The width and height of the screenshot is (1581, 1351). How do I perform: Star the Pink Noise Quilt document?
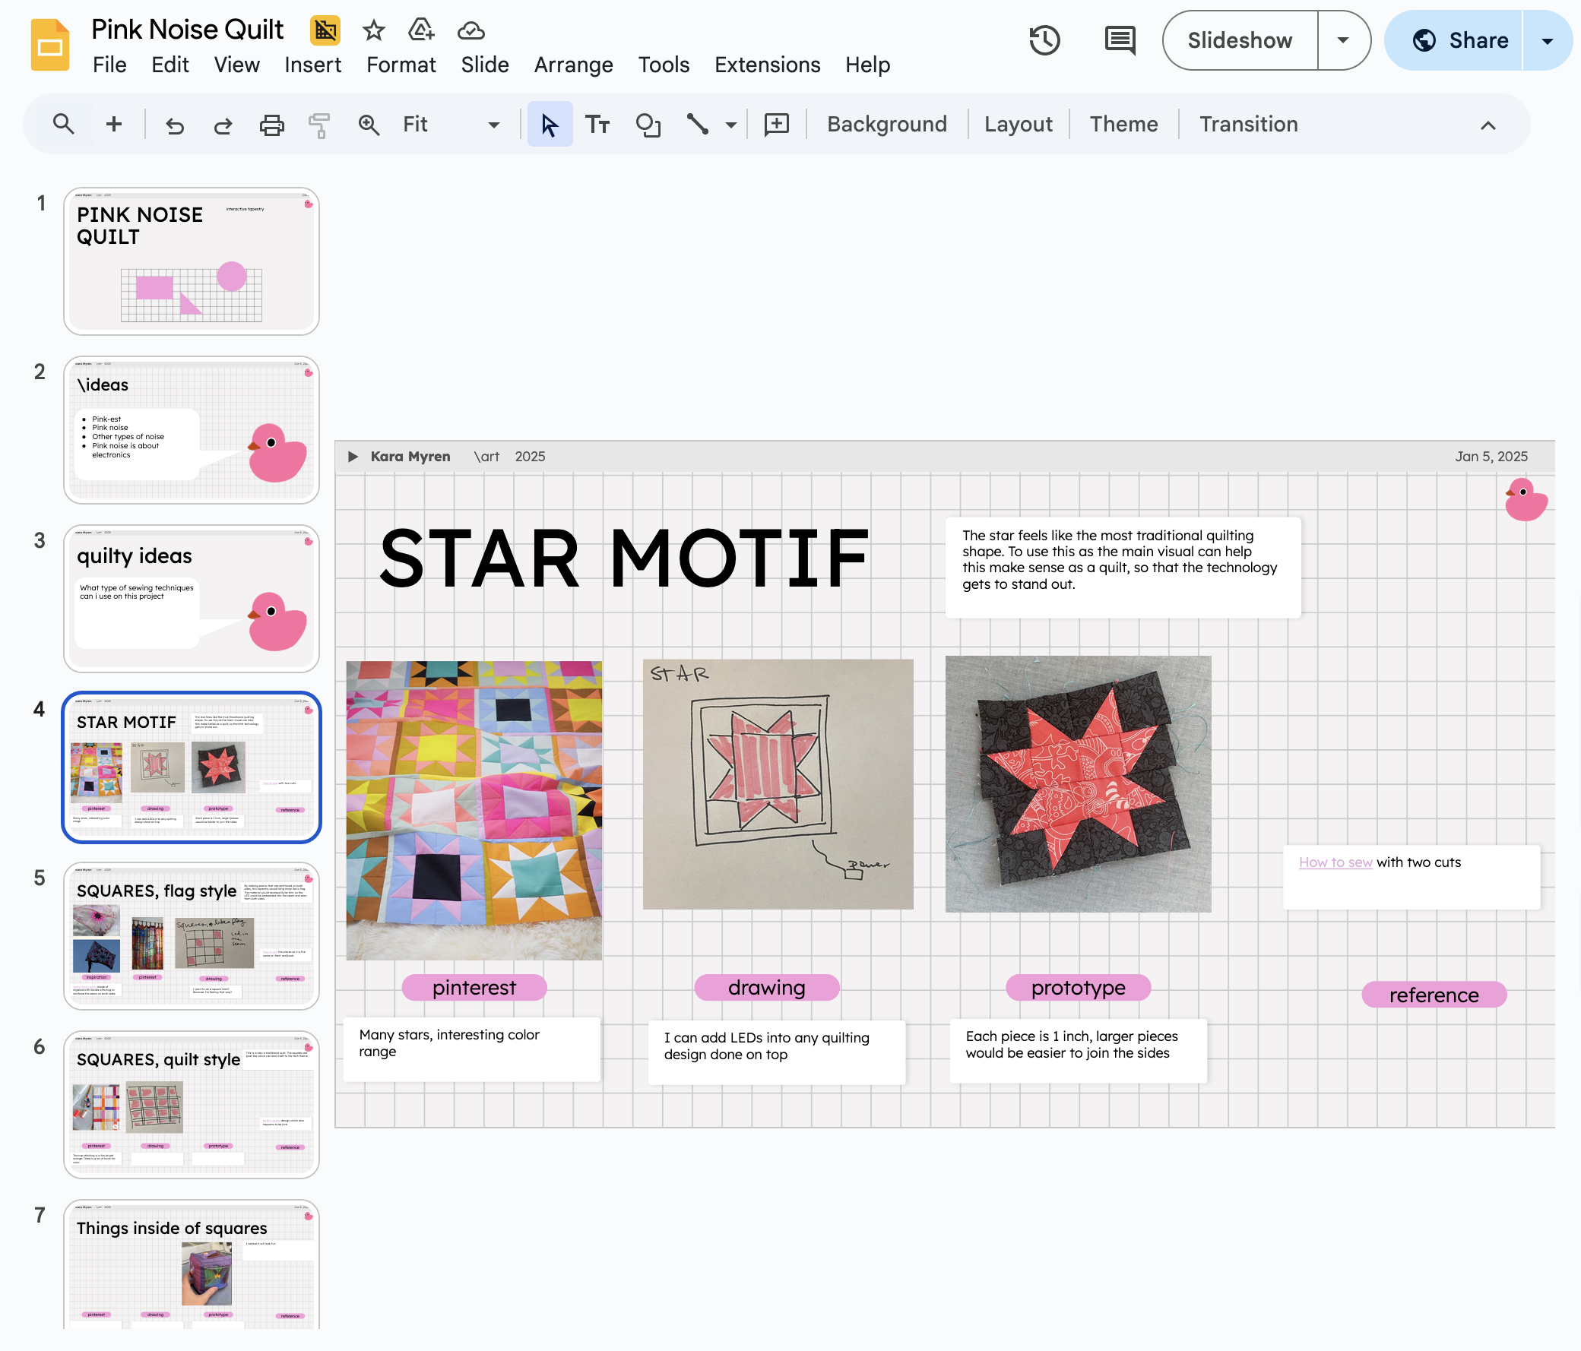pyautogui.click(x=373, y=30)
